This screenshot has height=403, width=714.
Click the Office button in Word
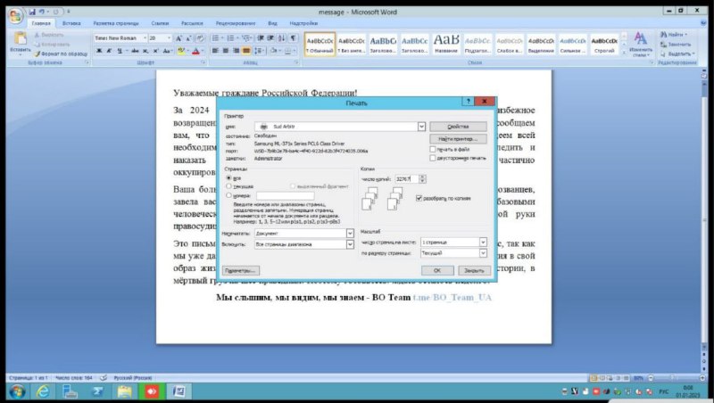point(15,16)
